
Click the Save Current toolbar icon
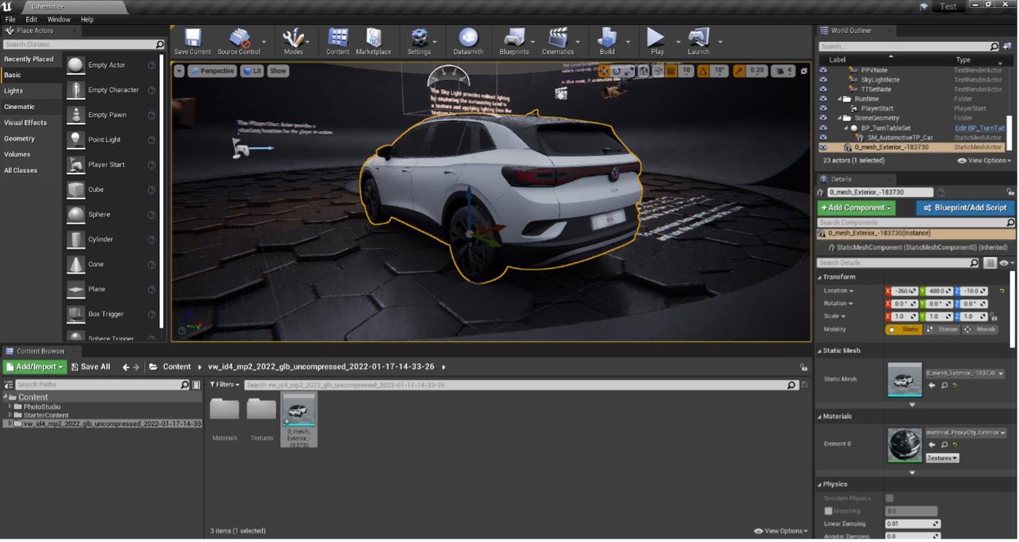point(192,38)
